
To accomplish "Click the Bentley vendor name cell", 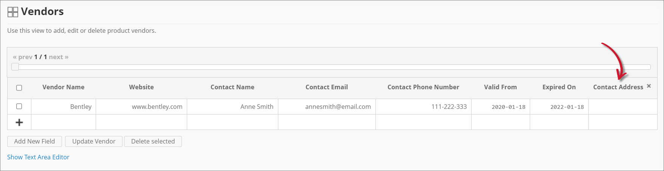I will point(81,107).
